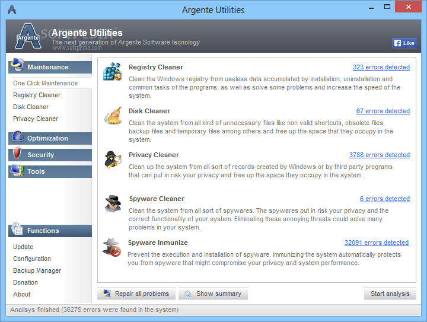This screenshot has width=427, height=322.
Task: Click the Spyware Cleaner agent icon
Action: (113, 203)
